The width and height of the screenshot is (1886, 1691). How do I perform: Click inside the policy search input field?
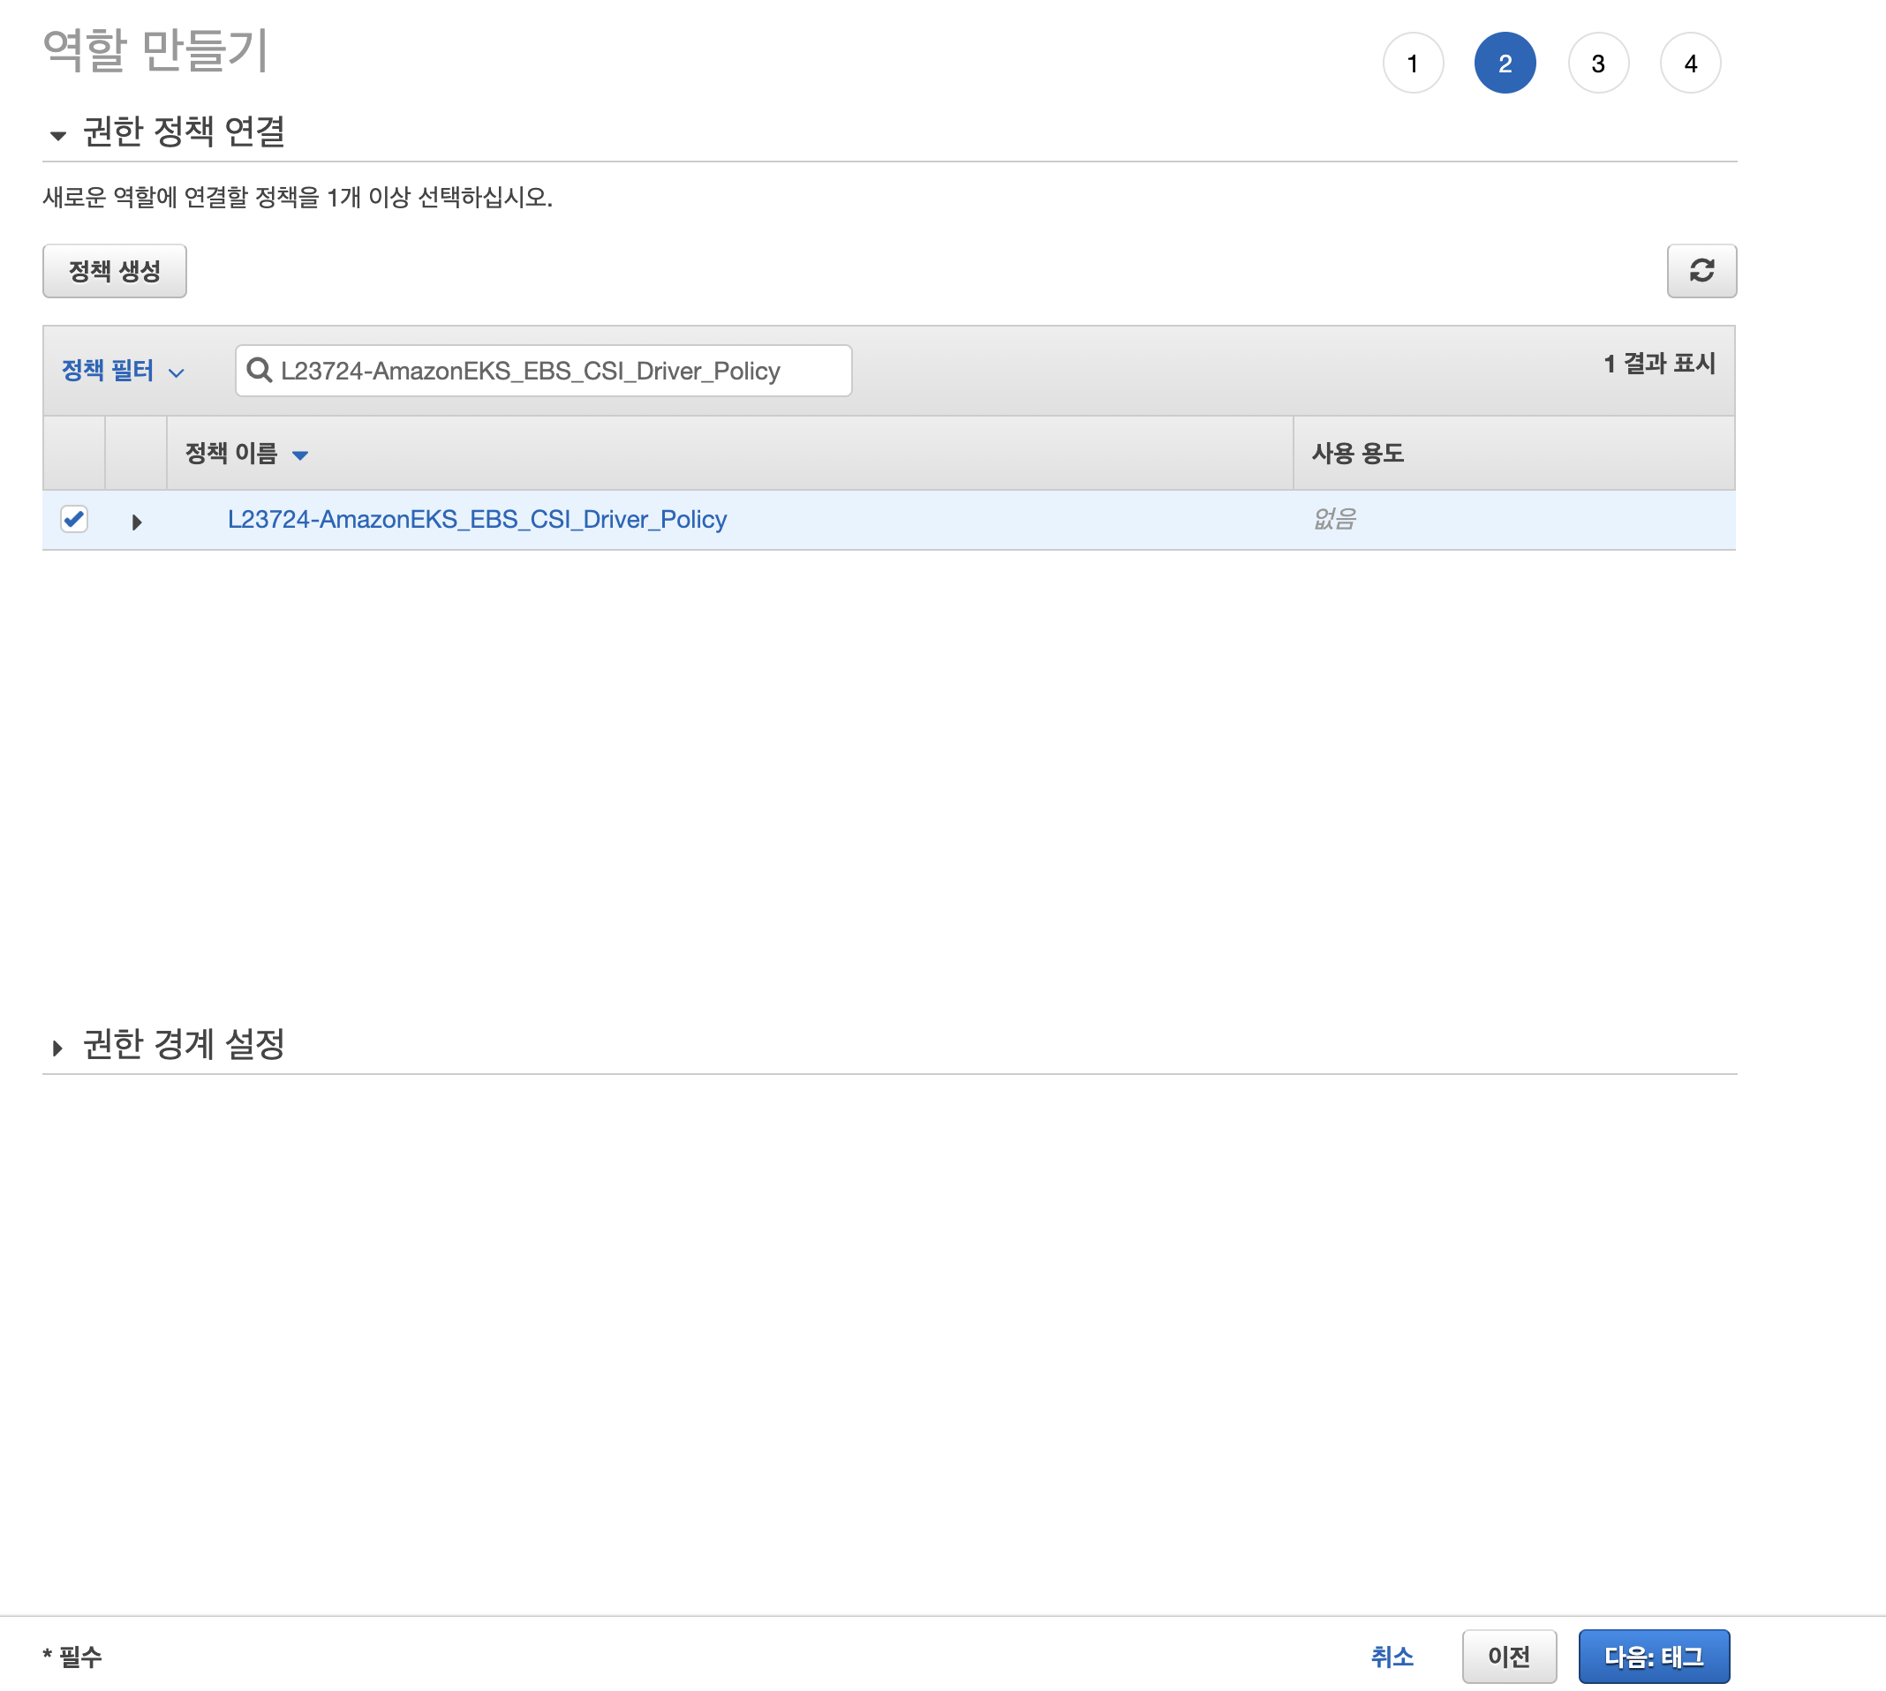click(558, 371)
